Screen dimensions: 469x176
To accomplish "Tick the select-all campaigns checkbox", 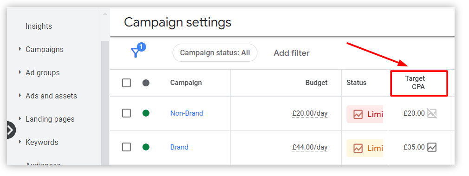I will (x=126, y=83).
